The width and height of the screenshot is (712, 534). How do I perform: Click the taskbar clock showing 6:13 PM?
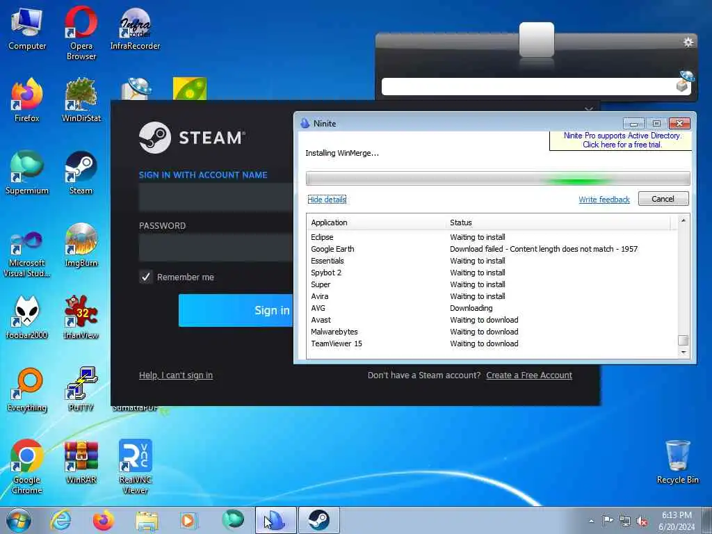click(x=677, y=521)
